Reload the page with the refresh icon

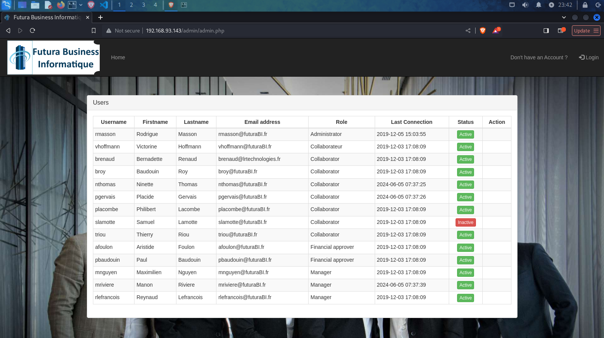[32, 31]
